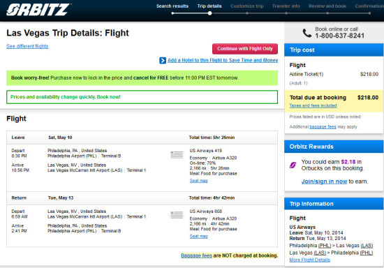Expand More Flight Details link

309,260
